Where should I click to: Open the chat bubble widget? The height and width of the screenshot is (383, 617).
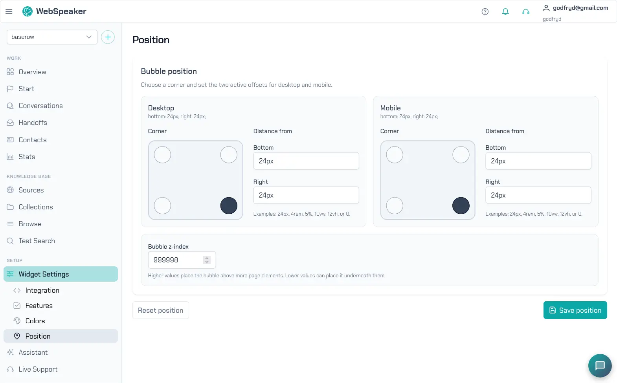click(x=600, y=365)
